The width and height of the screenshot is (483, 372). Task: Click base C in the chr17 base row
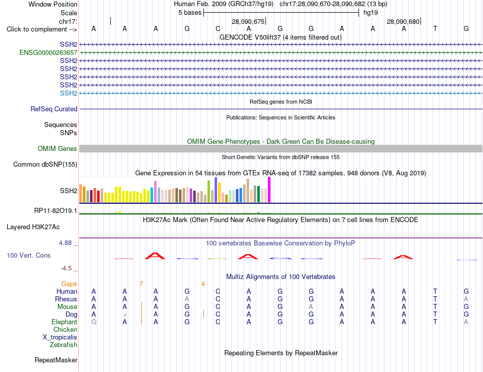pyautogui.click(x=218, y=28)
